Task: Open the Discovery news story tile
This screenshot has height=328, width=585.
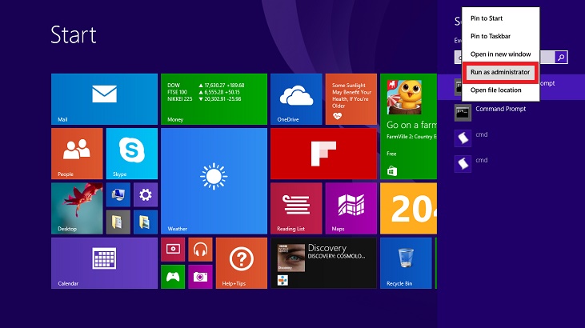Action: [323, 262]
